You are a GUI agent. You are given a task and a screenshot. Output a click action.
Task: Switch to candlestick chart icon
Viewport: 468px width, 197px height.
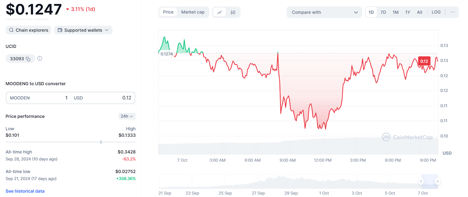233,12
